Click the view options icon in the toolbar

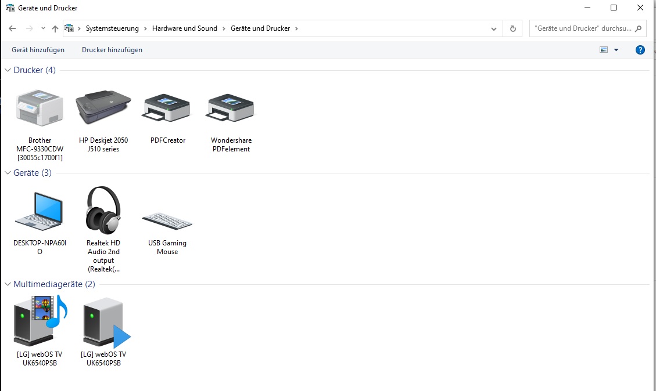tap(604, 50)
